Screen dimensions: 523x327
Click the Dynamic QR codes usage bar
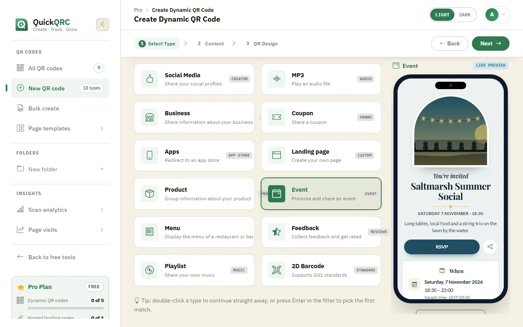[x=66, y=308]
